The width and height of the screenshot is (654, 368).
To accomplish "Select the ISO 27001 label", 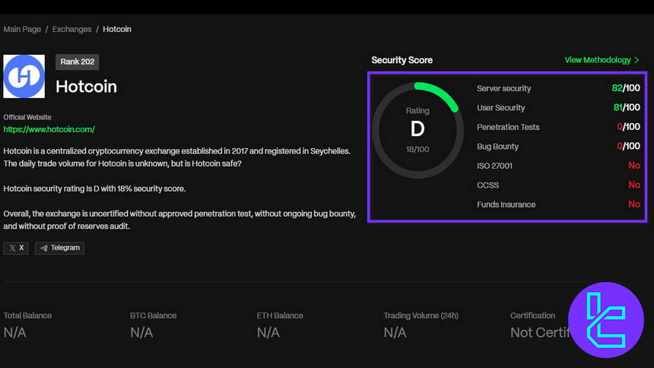I will (x=494, y=166).
